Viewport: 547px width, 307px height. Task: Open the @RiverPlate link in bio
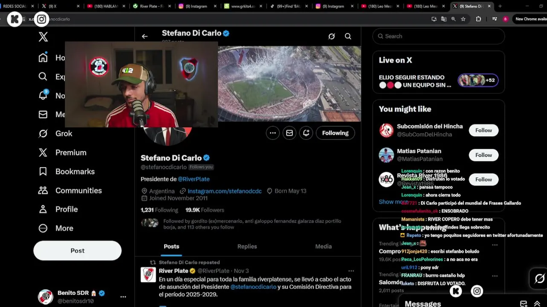[x=194, y=179]
